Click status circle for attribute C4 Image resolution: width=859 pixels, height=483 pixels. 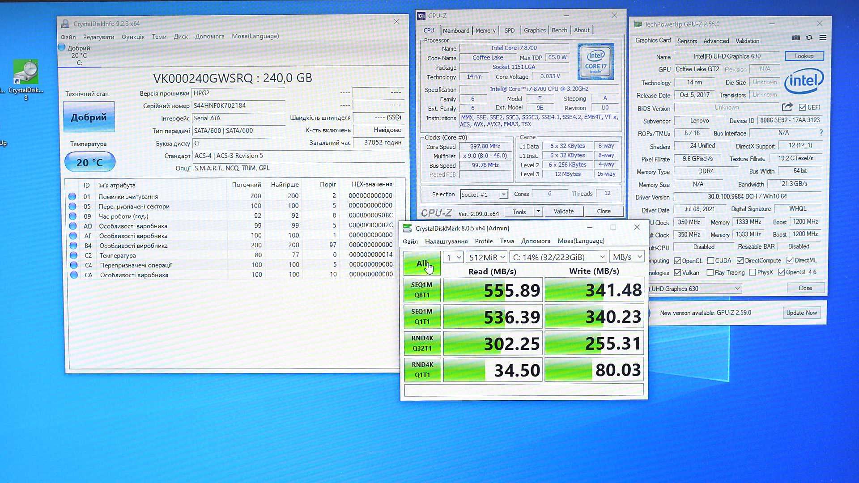tap(73, 265)
